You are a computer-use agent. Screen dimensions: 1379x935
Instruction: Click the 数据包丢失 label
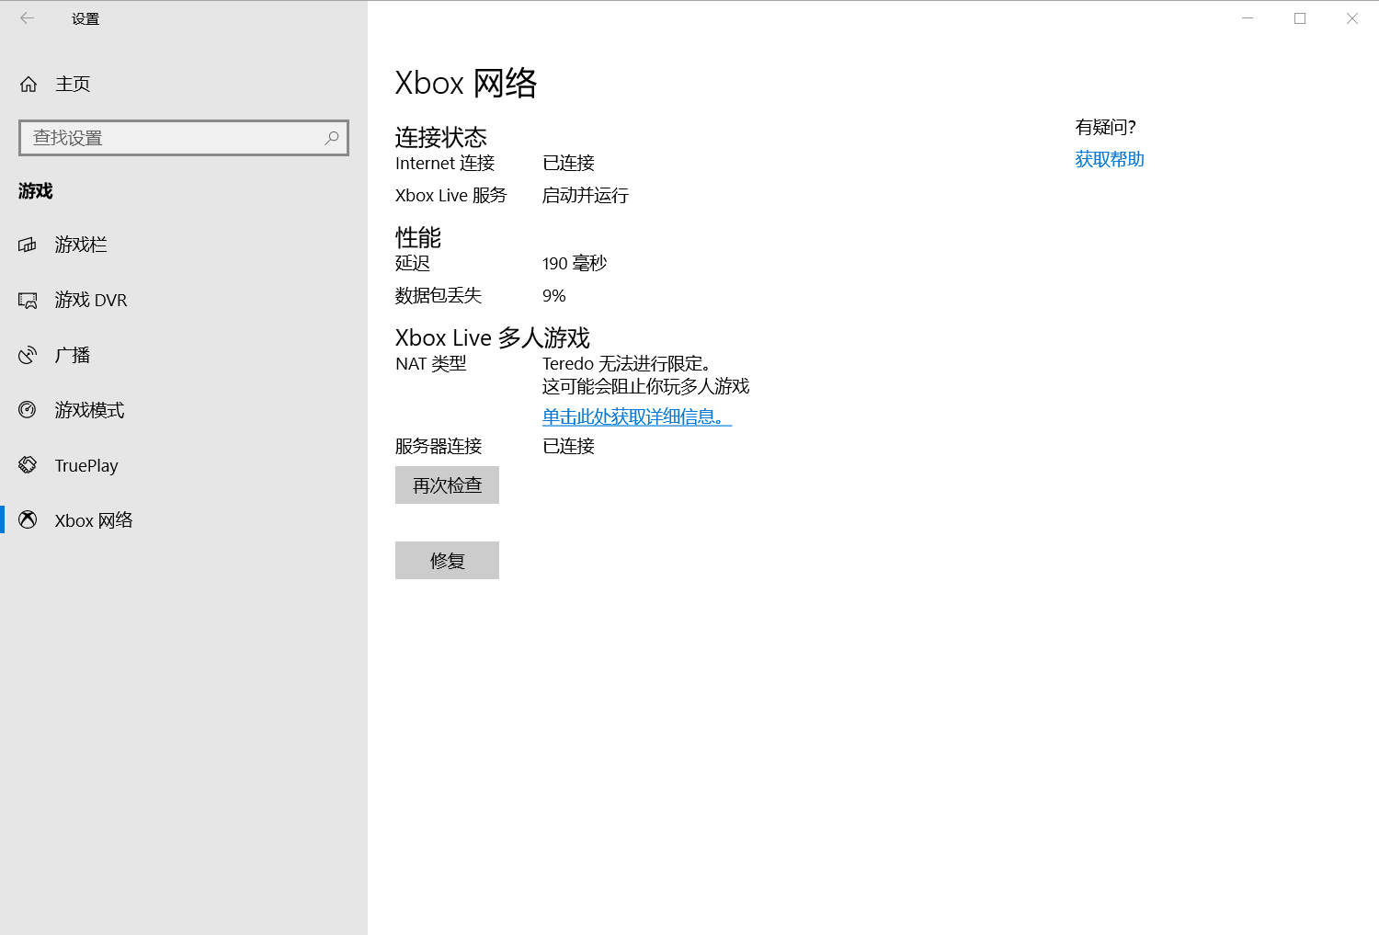point(439,296)
